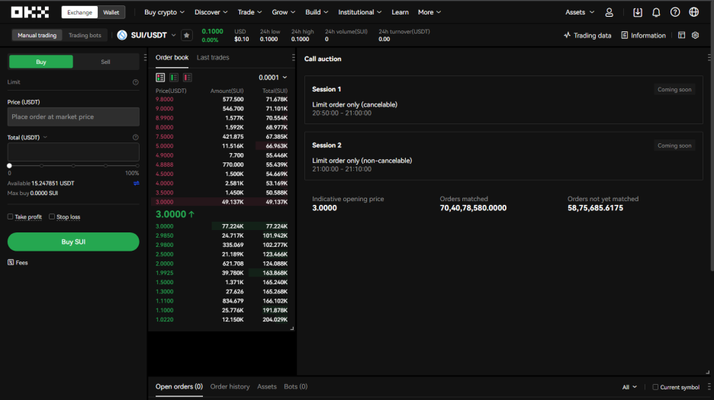Click Session 1 Coming soon badge
Viewport: 714px width, 400px height.
coord(674,90)
